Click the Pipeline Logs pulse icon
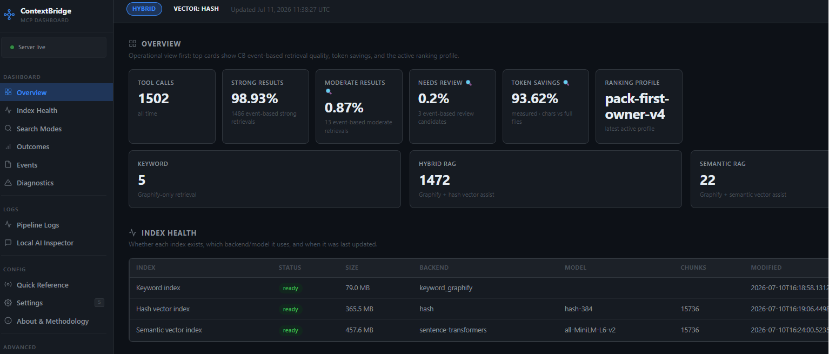Screen dimensions: 829x354 pyautogui.click(x=8, y=225)
